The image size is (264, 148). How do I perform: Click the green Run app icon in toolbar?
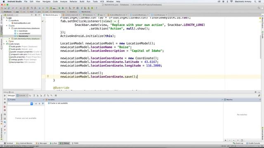pos(59,8)
